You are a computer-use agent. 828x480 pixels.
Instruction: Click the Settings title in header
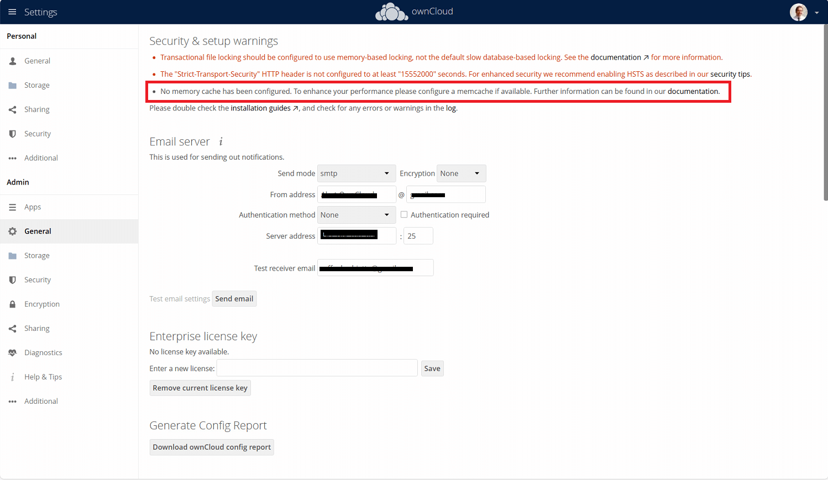point(40,12)
